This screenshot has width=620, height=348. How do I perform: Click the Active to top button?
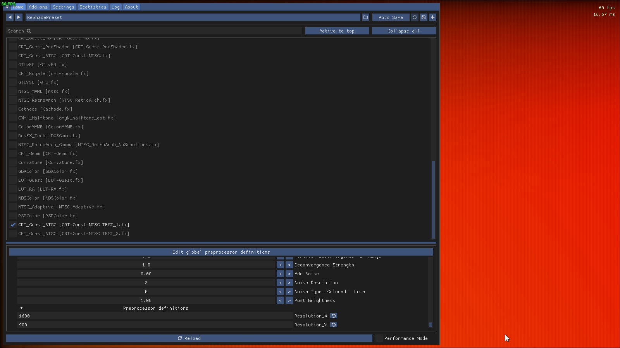click(337, 31)
